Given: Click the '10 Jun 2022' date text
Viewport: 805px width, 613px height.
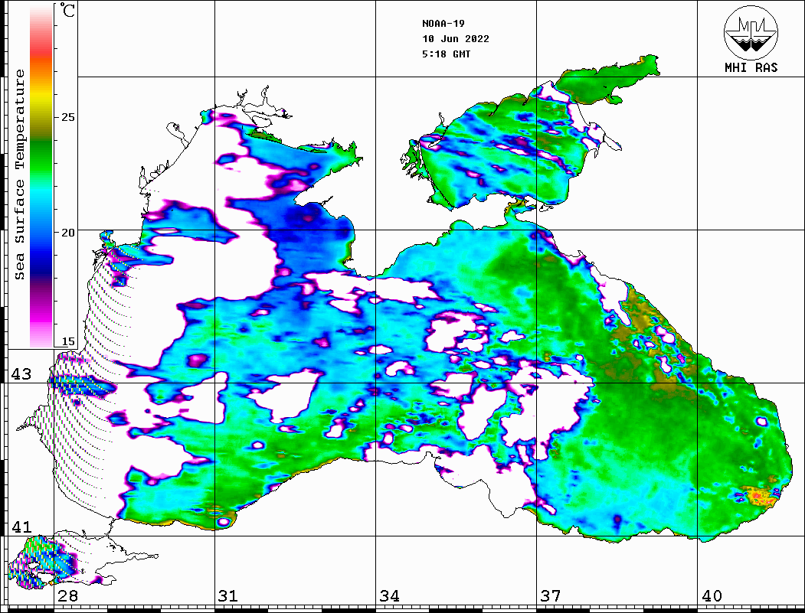Looking at the screenshot, I should (456, 39).
